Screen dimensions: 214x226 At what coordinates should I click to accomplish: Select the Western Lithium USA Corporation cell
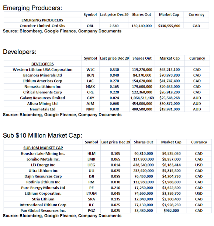coord(42,70)
